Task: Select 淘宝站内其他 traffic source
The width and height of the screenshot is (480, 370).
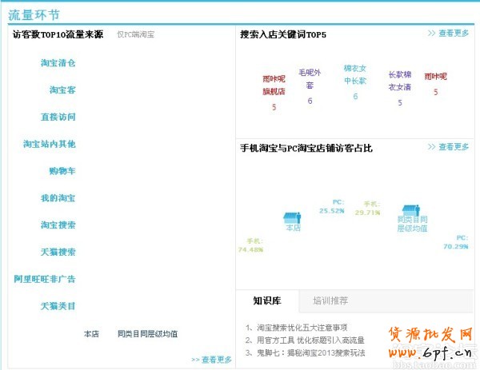Action: pos(50,145)
